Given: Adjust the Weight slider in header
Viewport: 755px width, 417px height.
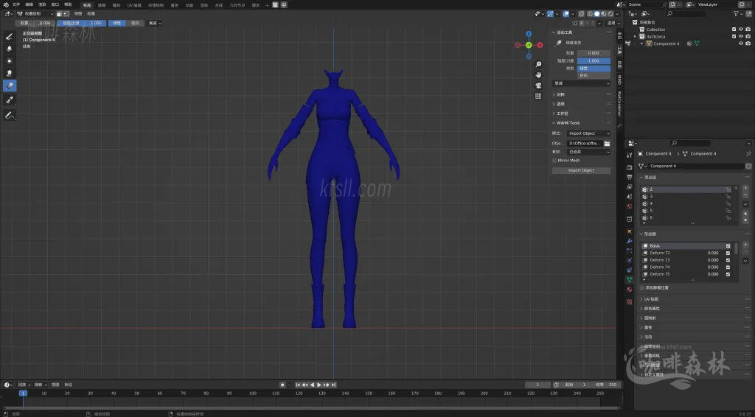Looking at the screenshot, I should (35, 23).
